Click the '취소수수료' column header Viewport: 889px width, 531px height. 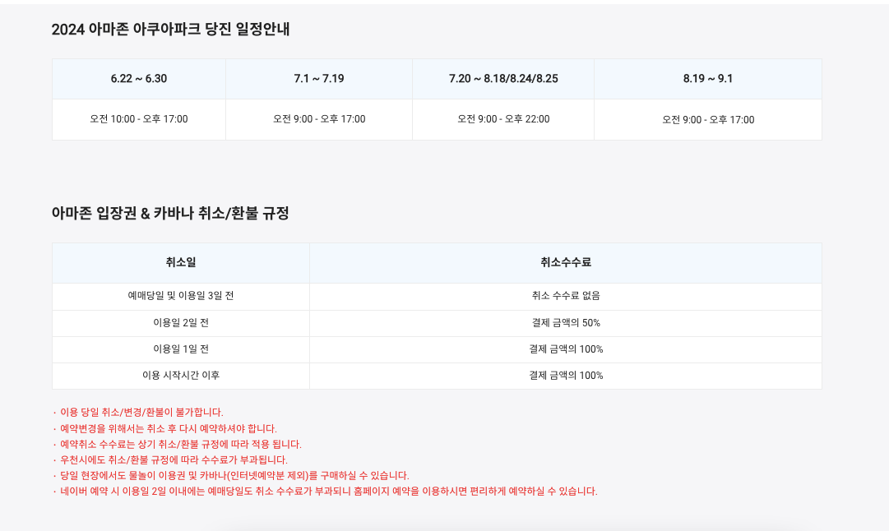(x=565, y=263)
